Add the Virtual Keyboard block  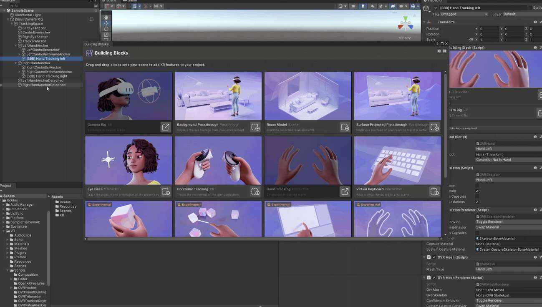pyautogui.click(x=434, y=192)
